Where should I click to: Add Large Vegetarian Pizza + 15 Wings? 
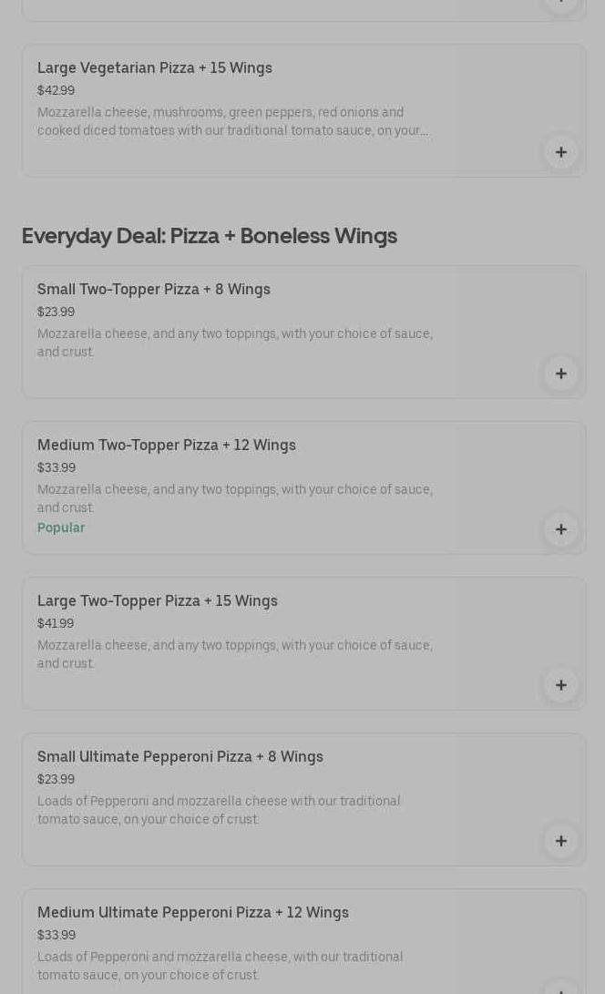pyautogui.click(x=560, y=152)
